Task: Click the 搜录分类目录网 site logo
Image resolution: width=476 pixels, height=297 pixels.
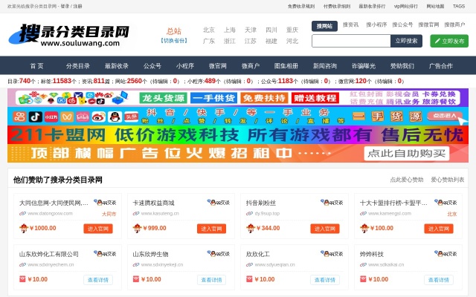Action: (68, 35)
